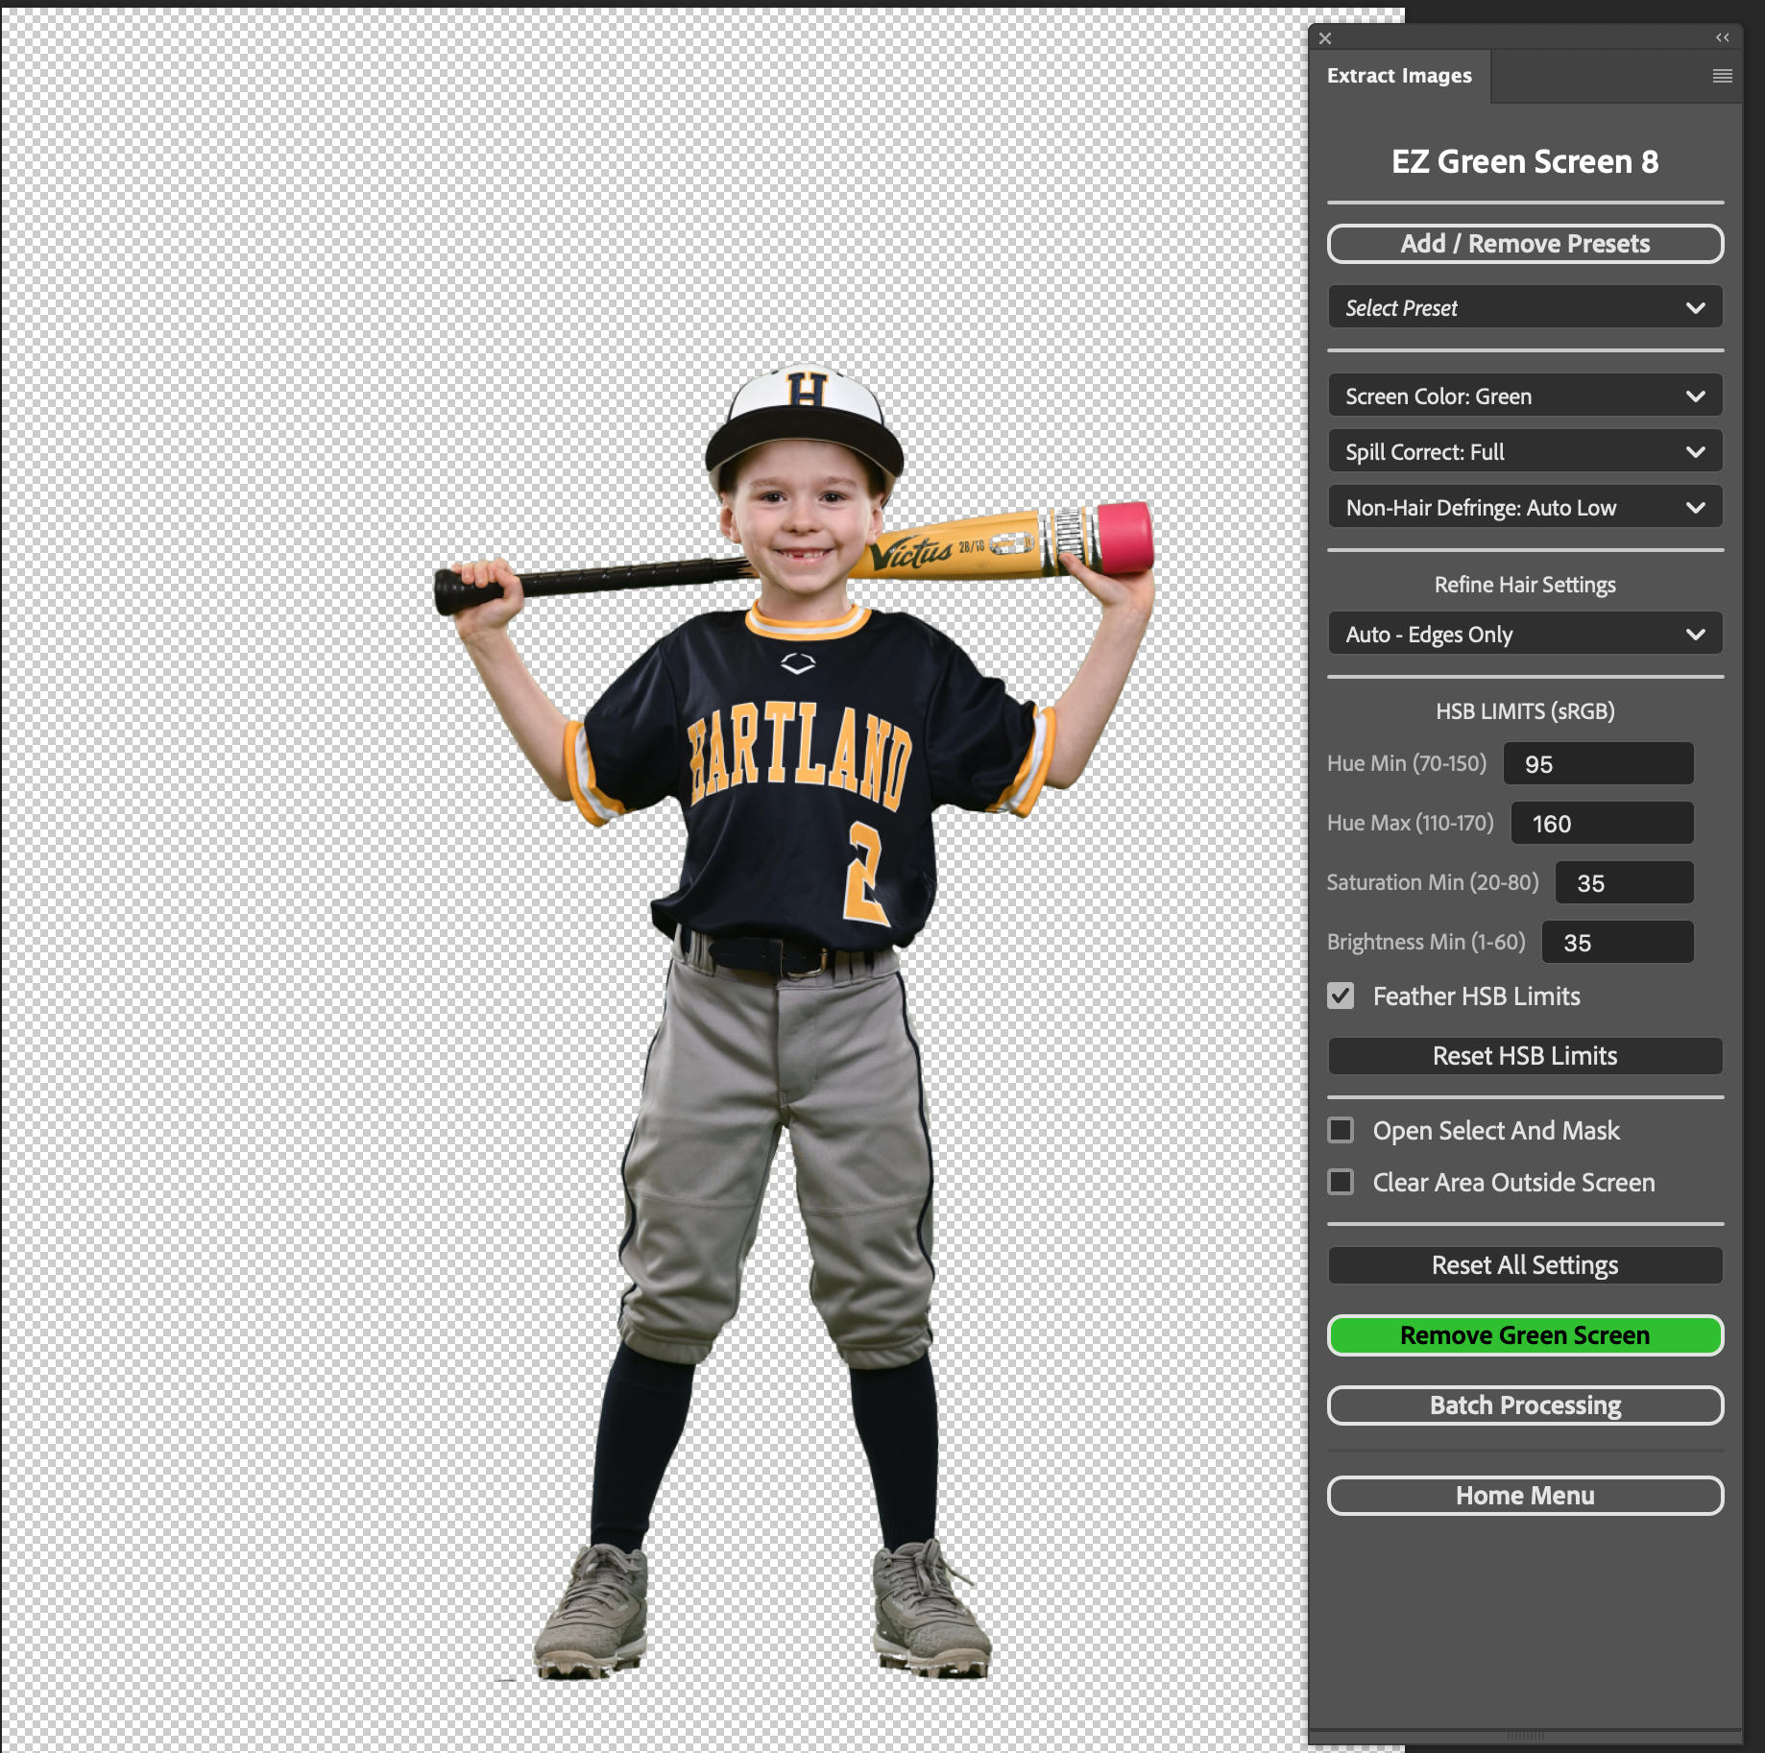Return to the Home Menu
The width and height of the screenshot is (1765, 1753).
pyautogui.click(x=1525, y=1496)
